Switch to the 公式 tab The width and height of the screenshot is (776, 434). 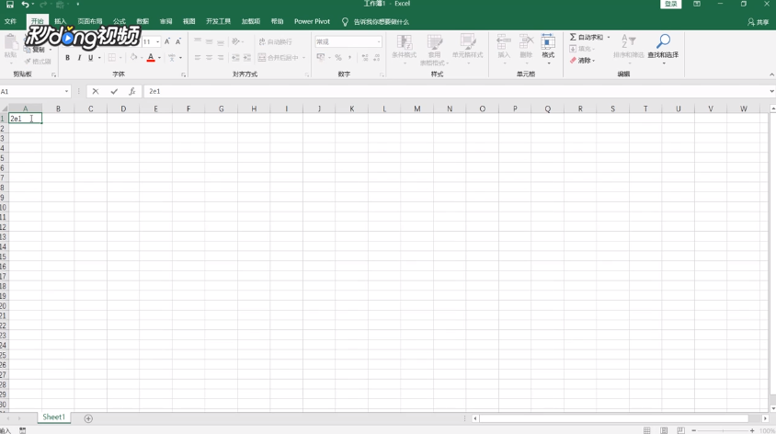click(x=120, y=21)
